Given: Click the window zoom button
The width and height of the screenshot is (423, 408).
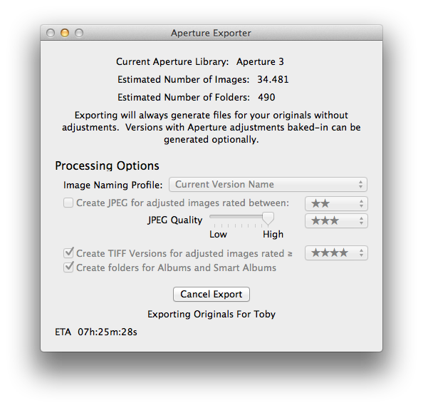Looking at the screenshot, I should 79,33.
